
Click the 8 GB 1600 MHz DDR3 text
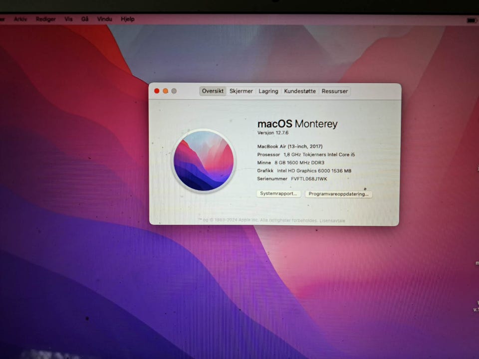point(299,163)
